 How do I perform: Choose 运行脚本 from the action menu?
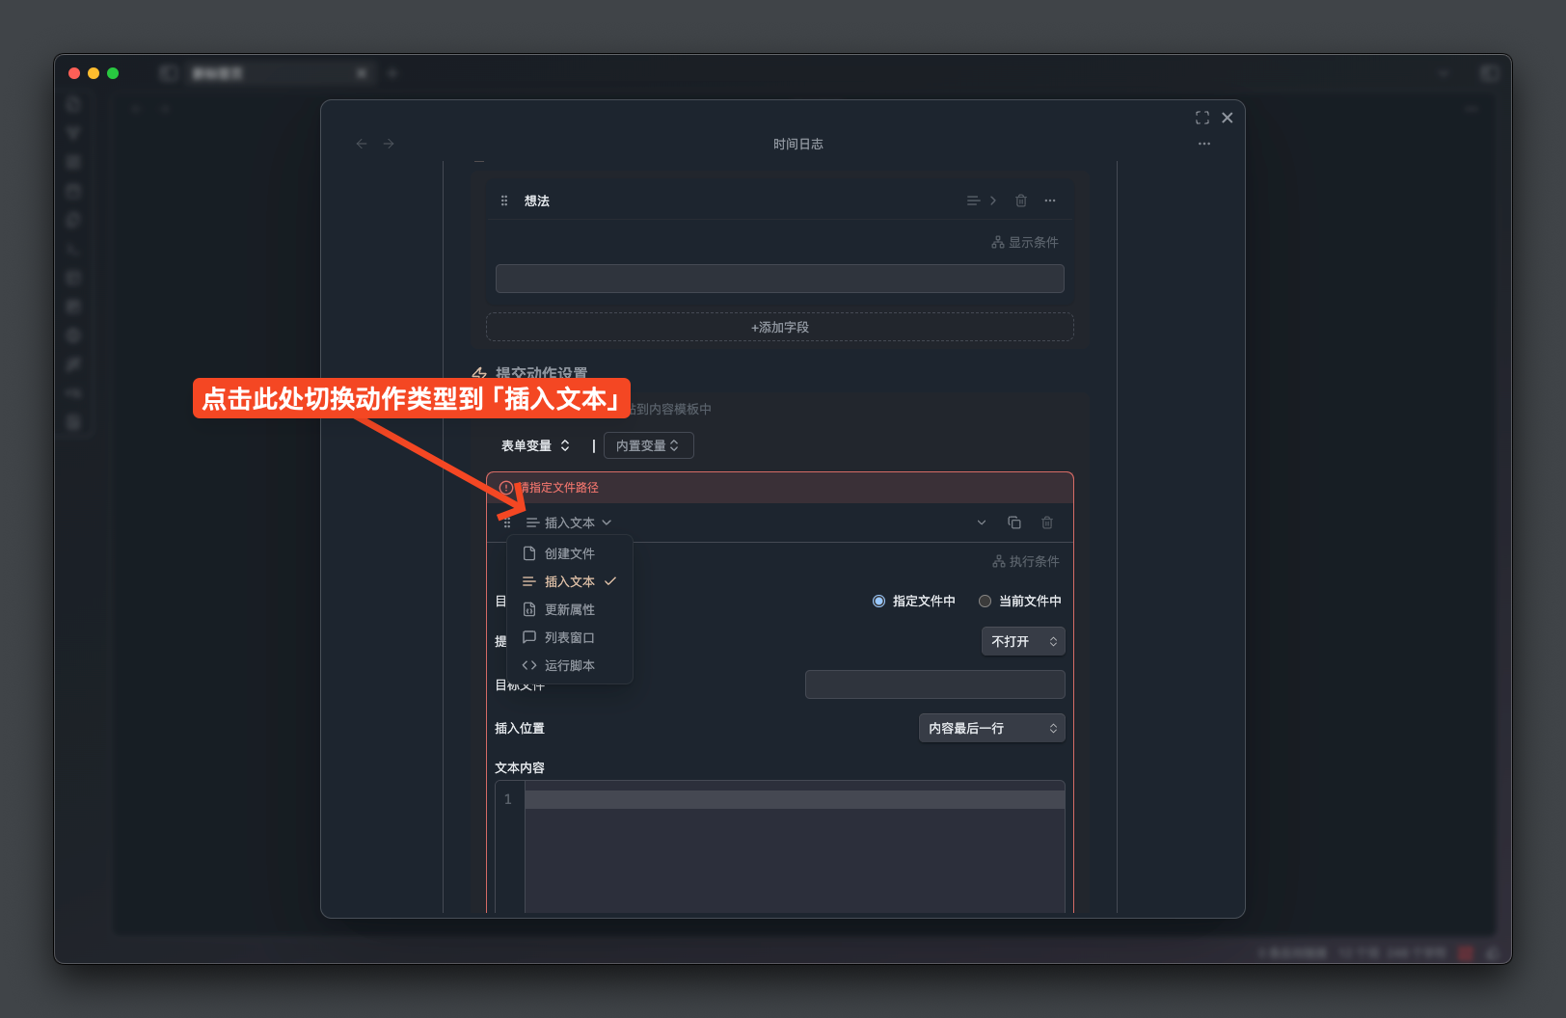pos(569,665)
